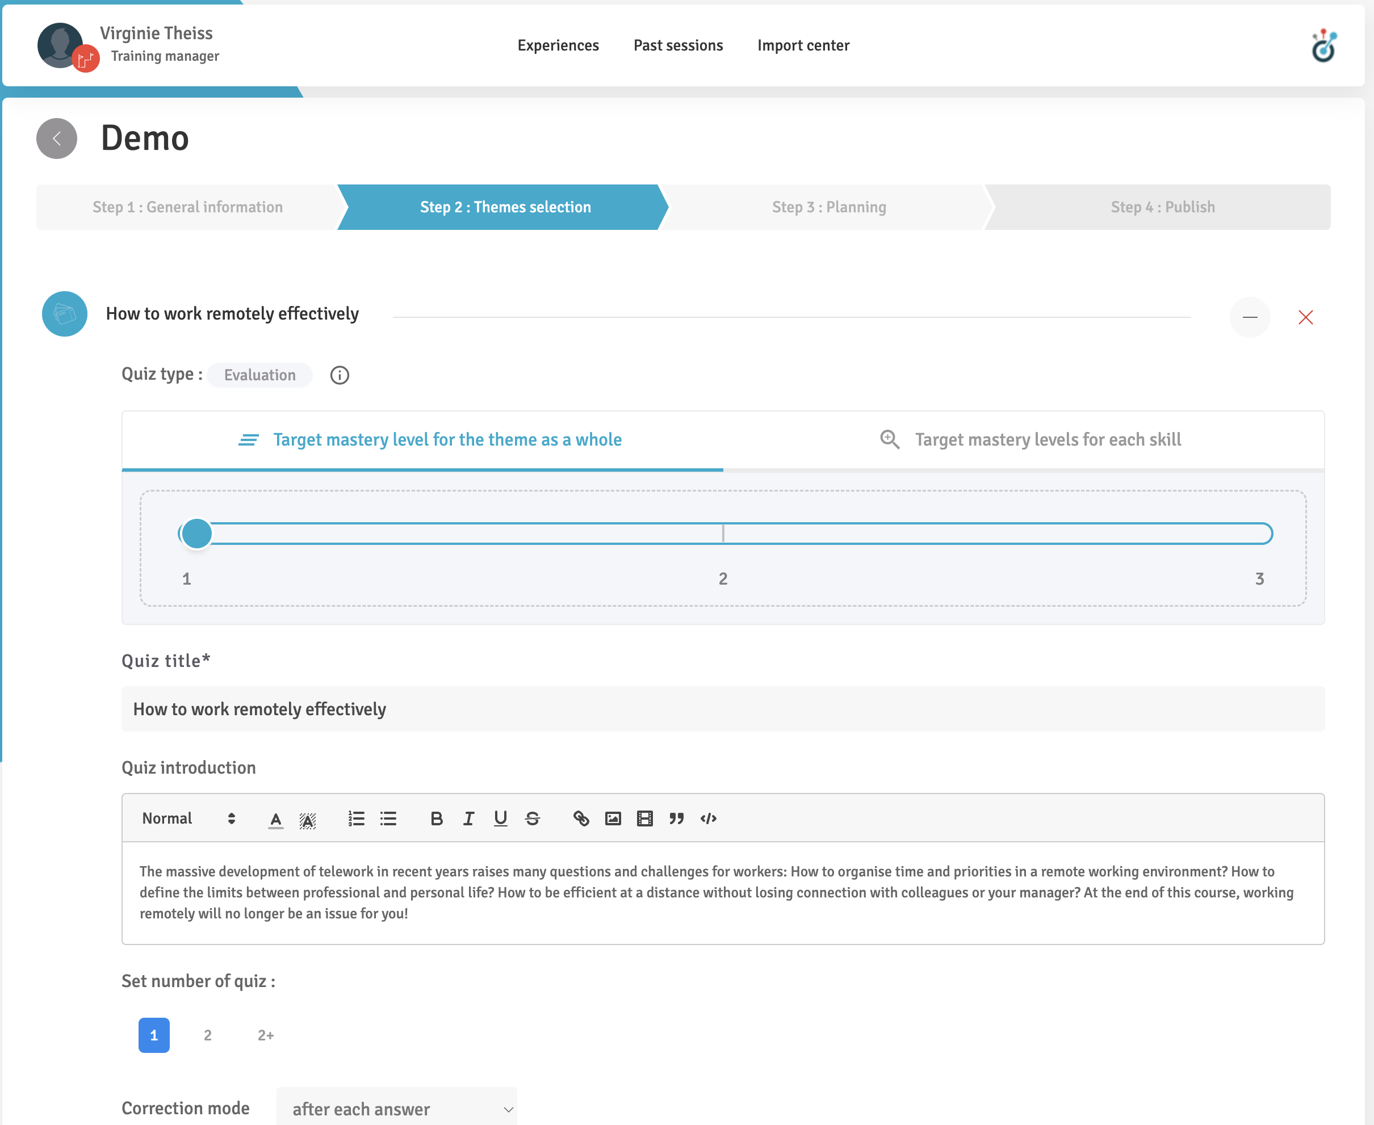Go to Step 1 General information

[x=187, y=207]
